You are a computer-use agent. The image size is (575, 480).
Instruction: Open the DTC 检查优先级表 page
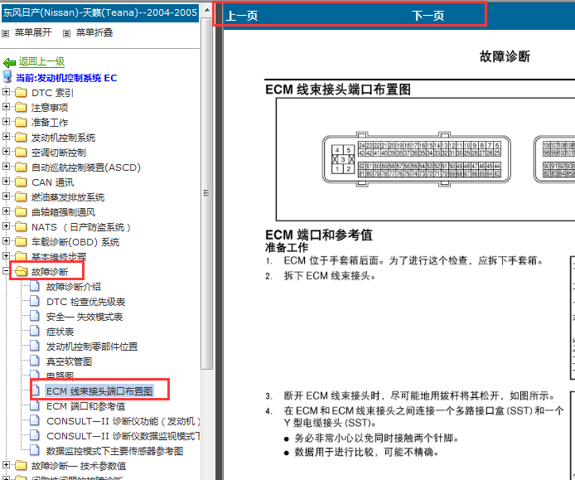86,302
